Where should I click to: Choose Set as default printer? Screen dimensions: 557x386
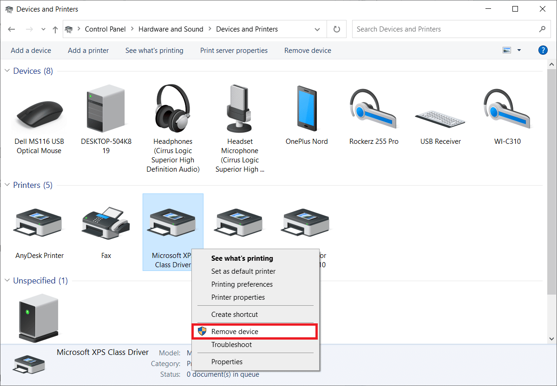[242, 271]
